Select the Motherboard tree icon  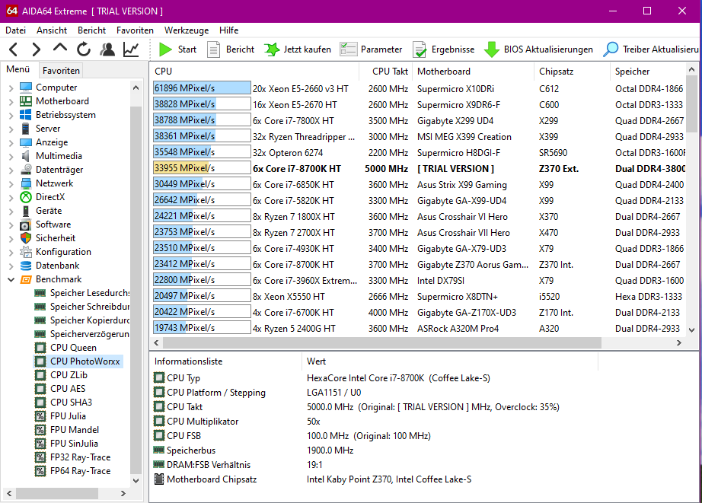click(x=26, y=101)
